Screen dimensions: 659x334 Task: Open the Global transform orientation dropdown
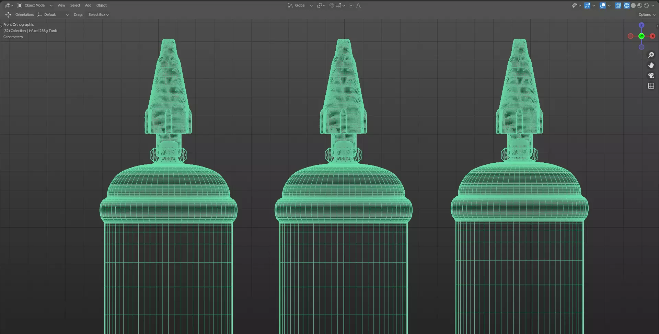coord(300,5)
